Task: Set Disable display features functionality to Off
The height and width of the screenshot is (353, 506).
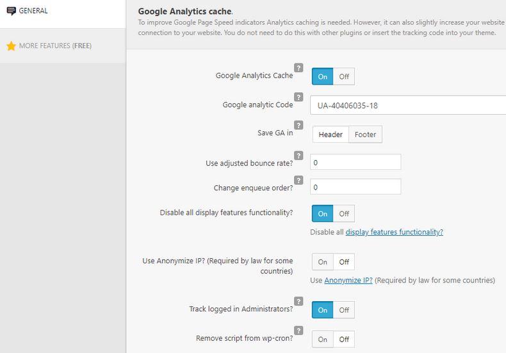Action: pyautogui.click(x=344, y=213)
